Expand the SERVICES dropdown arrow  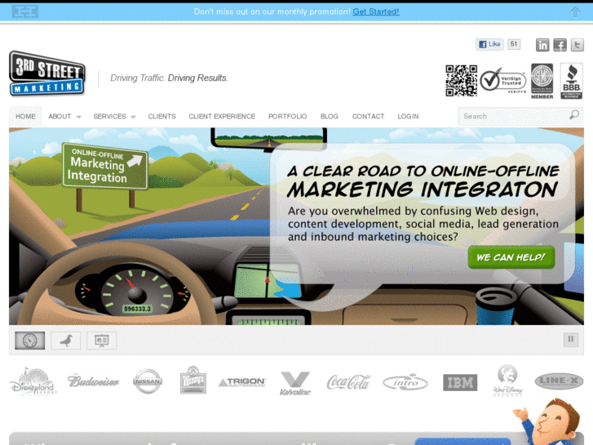click(x=133, y=117)
